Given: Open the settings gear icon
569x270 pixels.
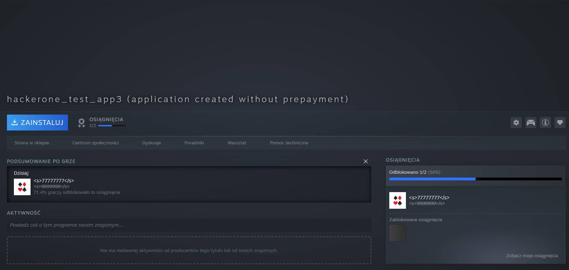Looking at the screenshot, I should point(516,123).
